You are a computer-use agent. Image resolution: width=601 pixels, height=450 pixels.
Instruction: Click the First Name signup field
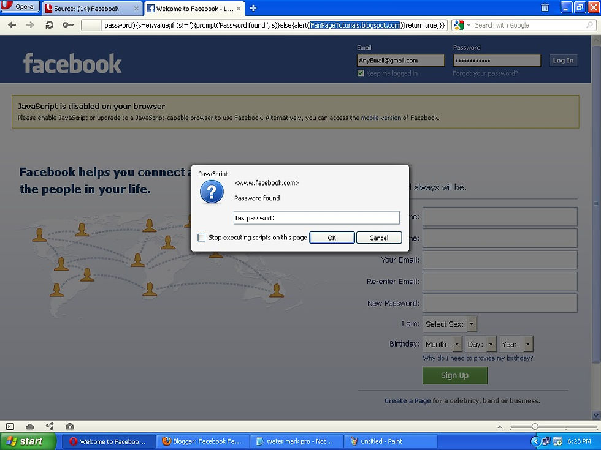coord(500,217)
